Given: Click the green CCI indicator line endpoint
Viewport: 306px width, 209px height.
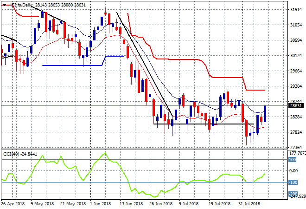Looking at the screenshot, I should (x=265, y=174).
